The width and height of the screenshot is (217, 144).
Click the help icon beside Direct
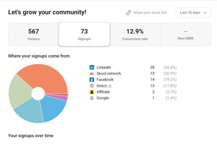(x=110, y=86)
